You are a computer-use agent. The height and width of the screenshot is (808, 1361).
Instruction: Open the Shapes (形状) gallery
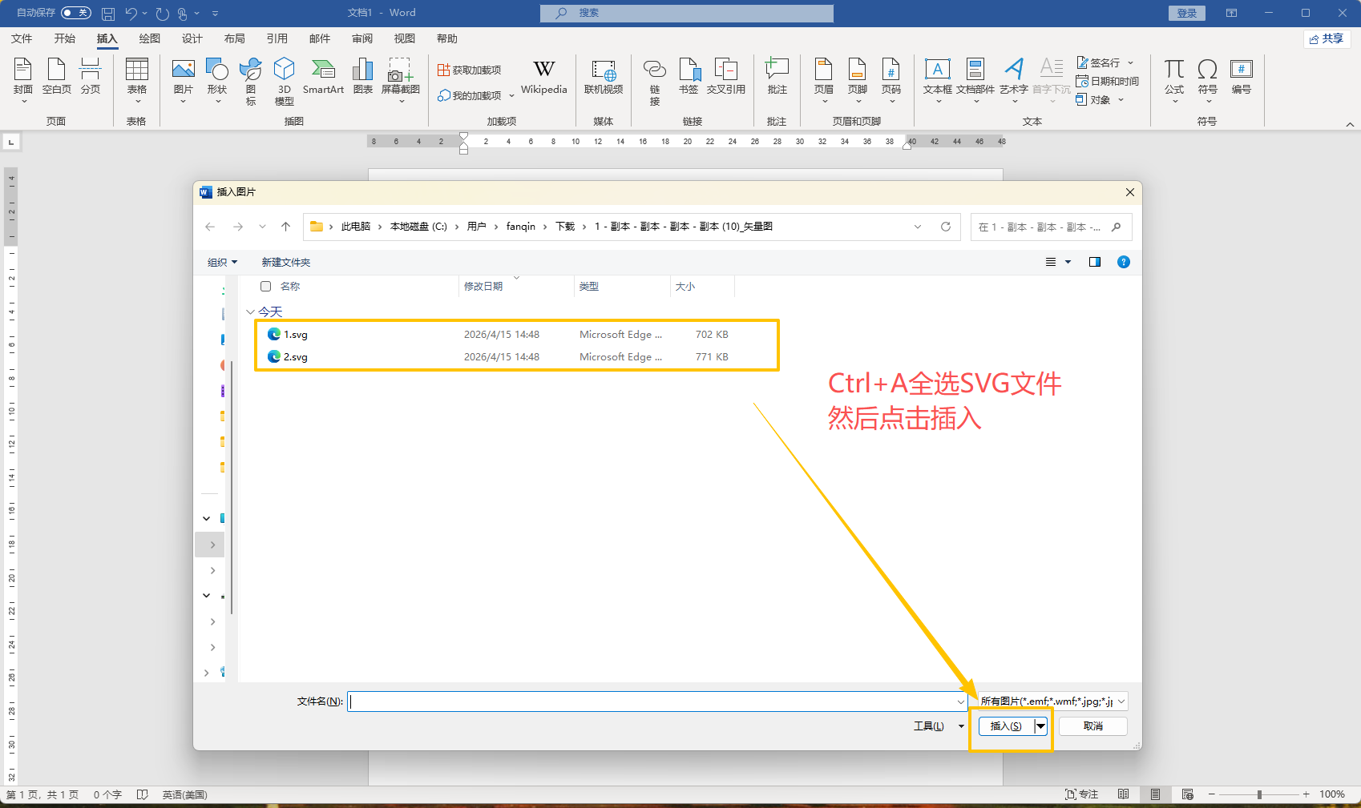217,80
